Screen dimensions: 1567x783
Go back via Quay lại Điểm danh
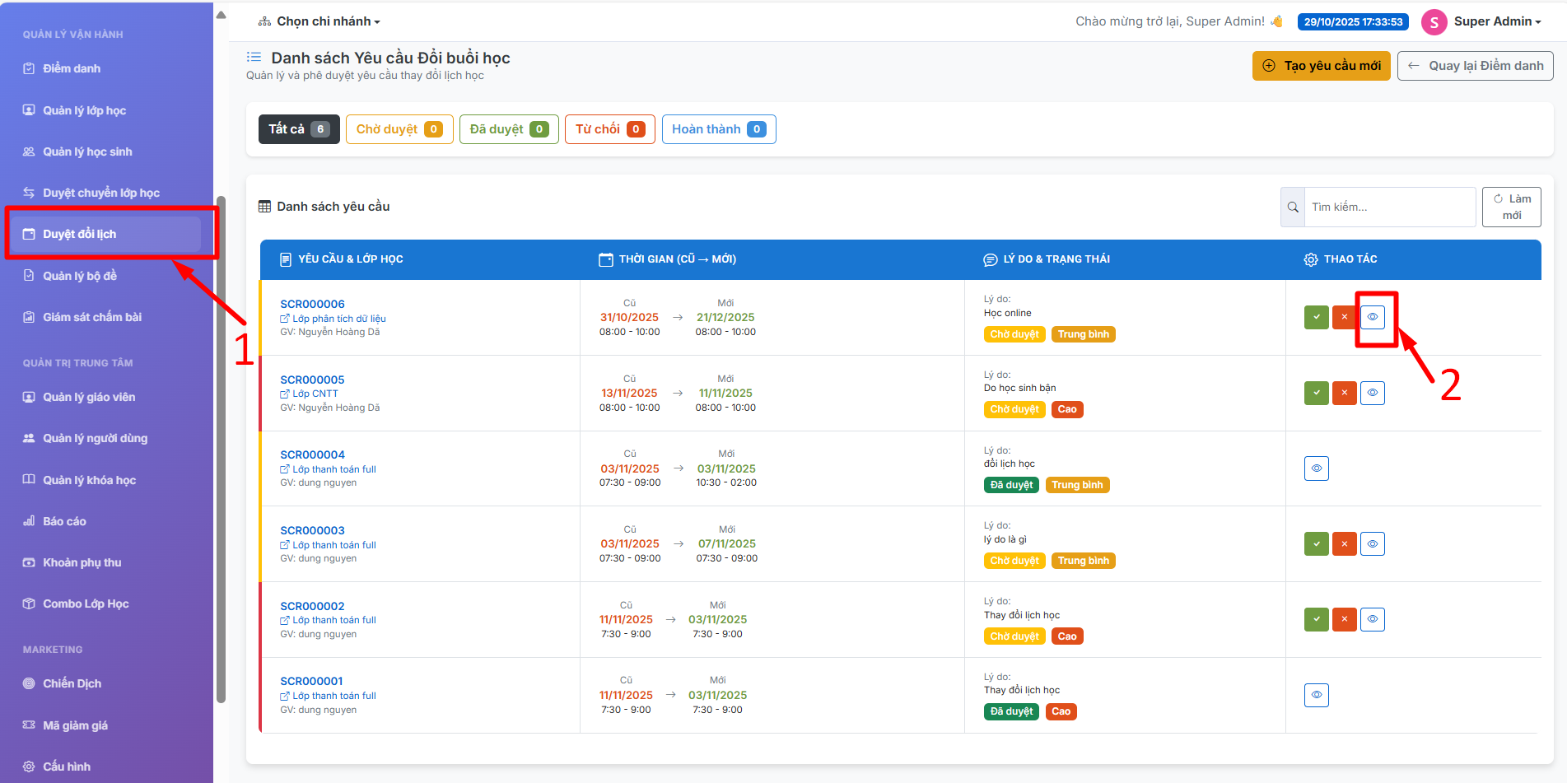(x=1475, y=66)
